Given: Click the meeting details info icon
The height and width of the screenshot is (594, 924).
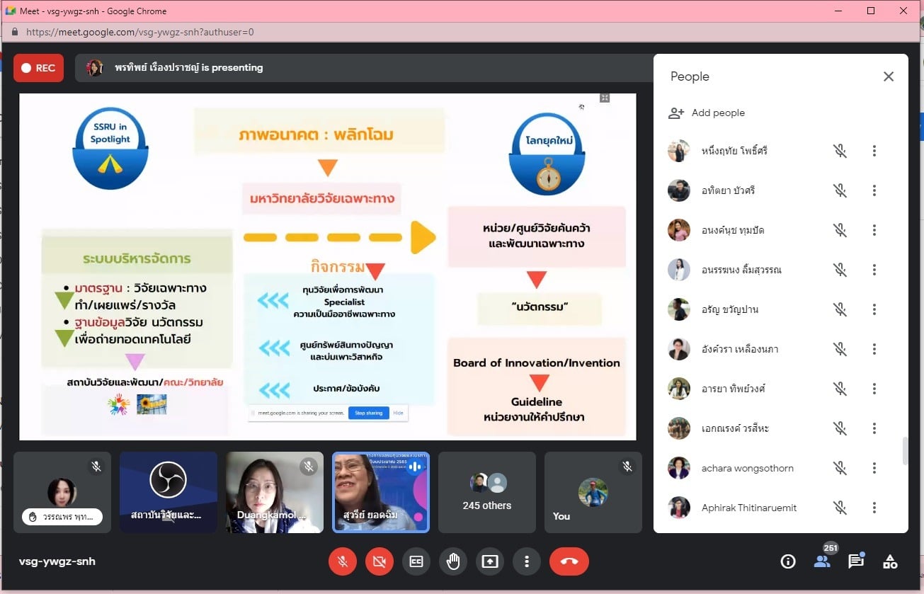Looking at the screenshot, I should click(787, 561).
